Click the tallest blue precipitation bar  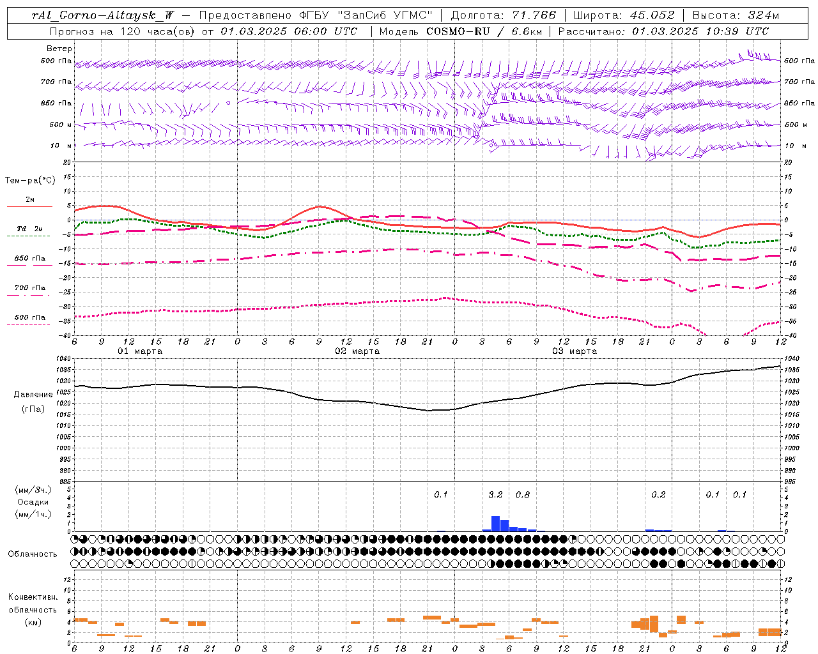click(495, 524)
